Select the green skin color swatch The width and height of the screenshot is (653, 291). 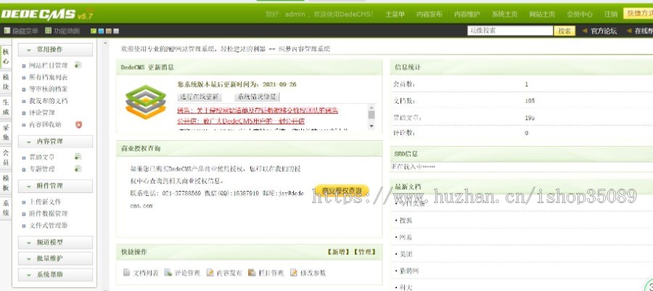[x=94, y=31]
